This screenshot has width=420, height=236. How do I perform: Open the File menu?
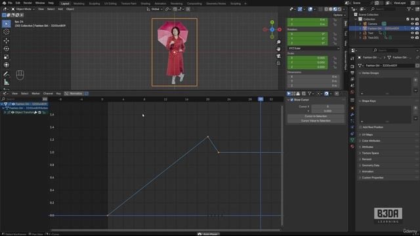coord(10,3)
